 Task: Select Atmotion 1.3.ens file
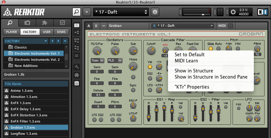[36, 97]
